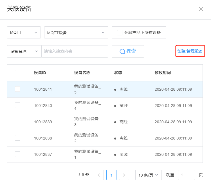This screenshot has height=185, width=211.
Task: Click the 请输入搜索内容 search field
Action: pyautogui.click(x=75, y=51)
